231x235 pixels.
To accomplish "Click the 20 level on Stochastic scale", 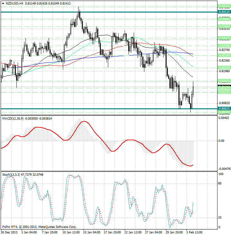I will (x=220, y=218).
